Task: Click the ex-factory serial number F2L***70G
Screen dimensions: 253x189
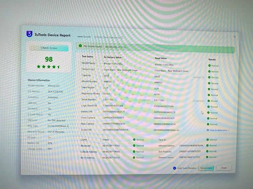Action: [x=108, y=100]
